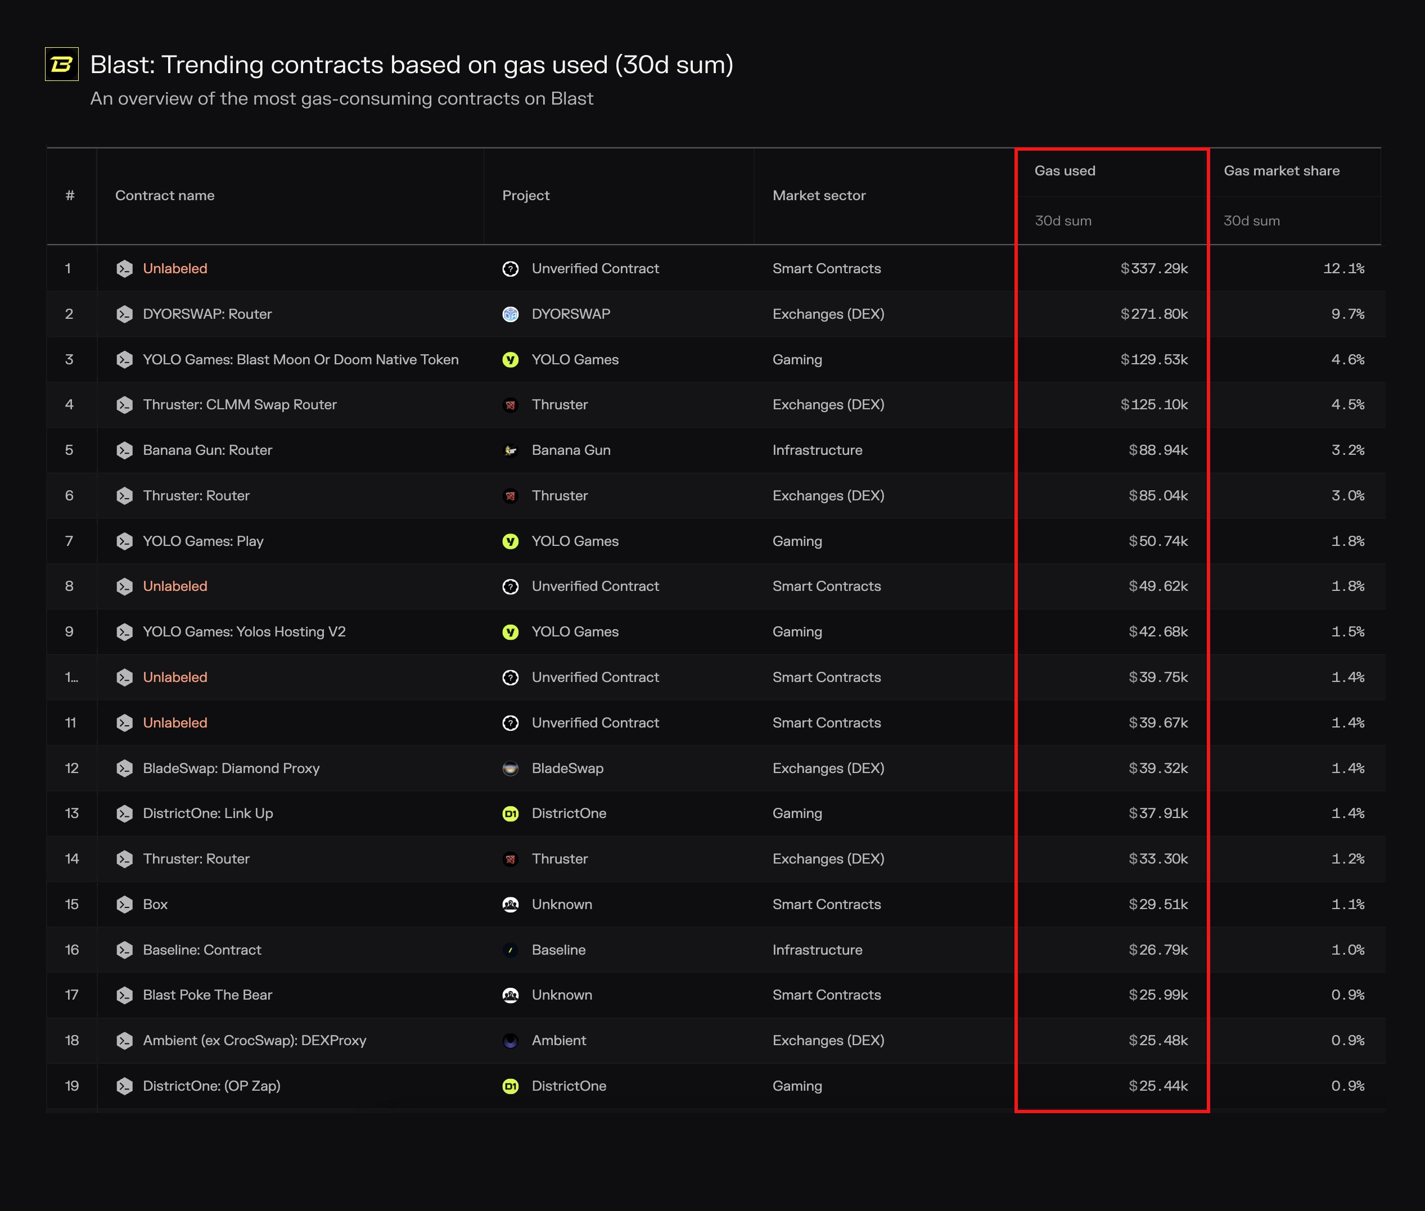Click the Market sector column header
Image resolution: width=1425 pixels, height=1211 pixels.
pyautogui.click(x=819, y=196)
